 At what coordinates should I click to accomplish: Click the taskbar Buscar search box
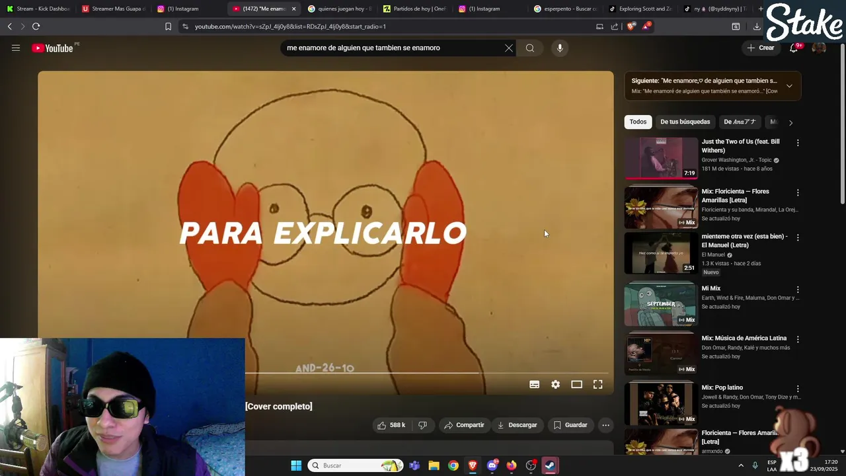(x=356, y=465)
